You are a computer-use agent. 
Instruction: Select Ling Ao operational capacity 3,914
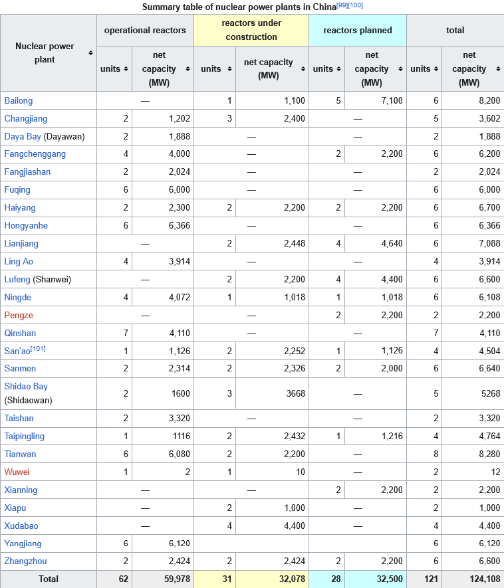pos(180,261)
